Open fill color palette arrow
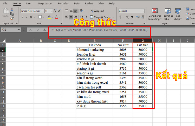This screenshot has height=126, width=195. point(53,17)
